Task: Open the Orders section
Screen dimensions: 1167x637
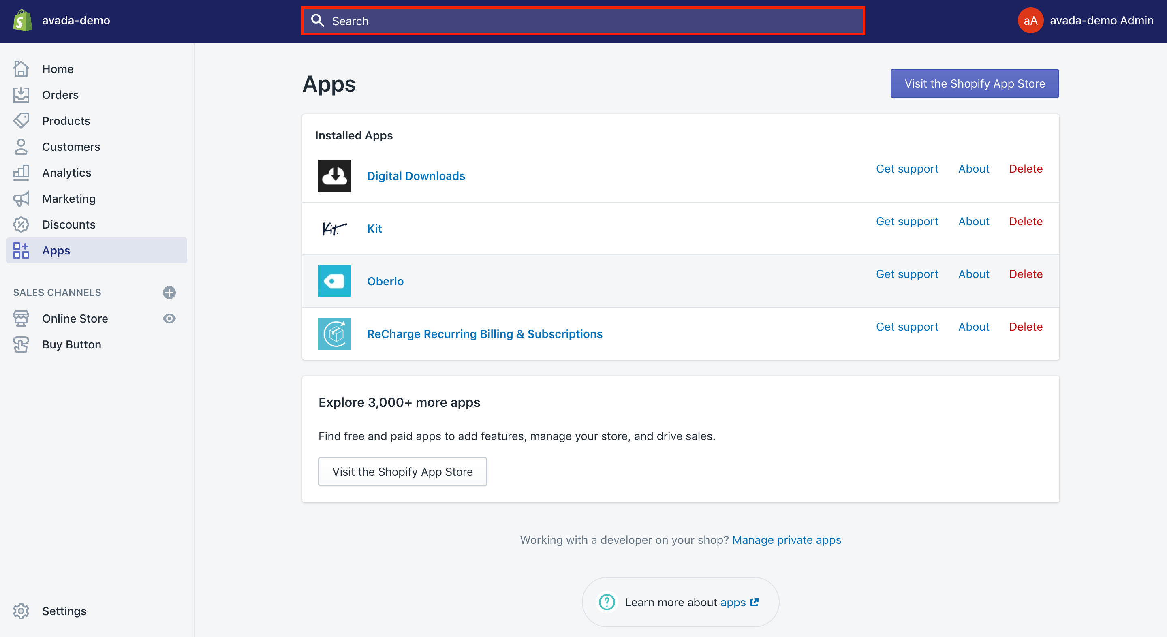Action: click(96, 95)
